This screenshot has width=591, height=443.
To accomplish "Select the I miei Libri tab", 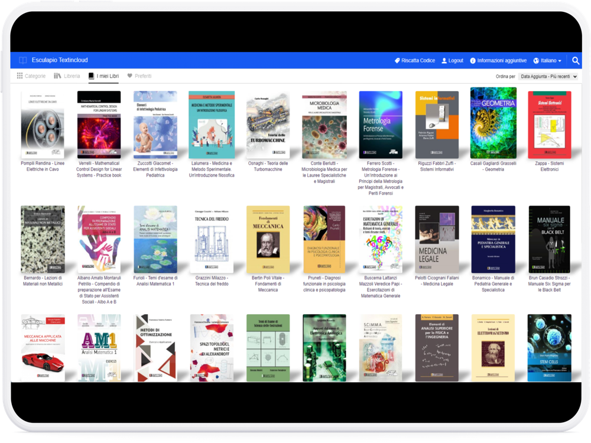I will (103, 76).
